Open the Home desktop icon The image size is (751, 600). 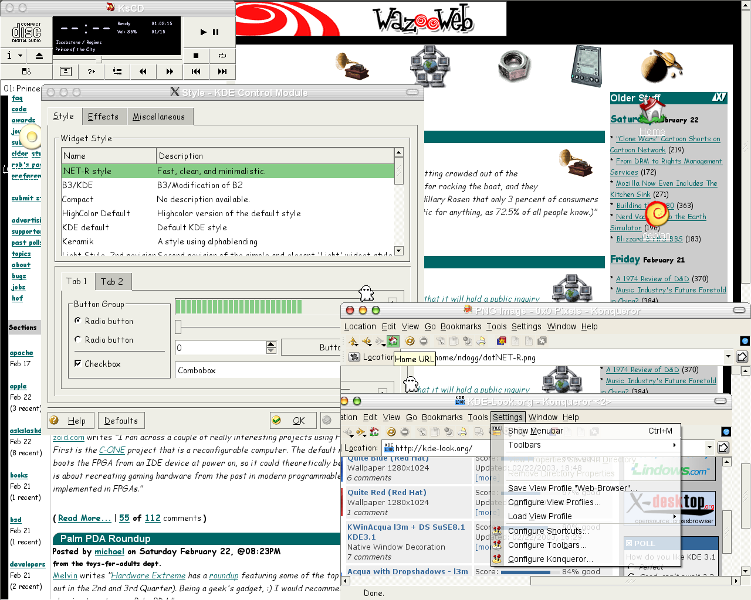coord(652,116)
